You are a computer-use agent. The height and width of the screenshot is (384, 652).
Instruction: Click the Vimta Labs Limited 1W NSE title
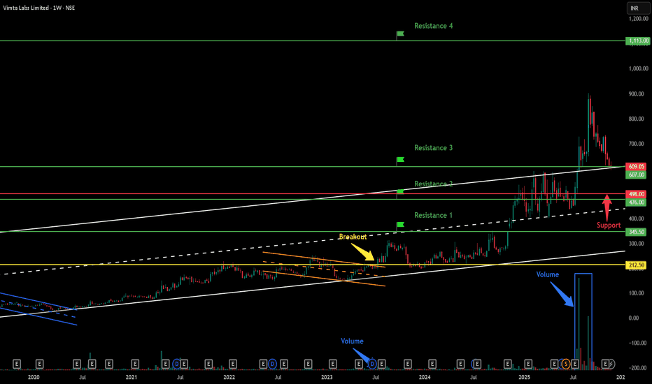(39, 8)
